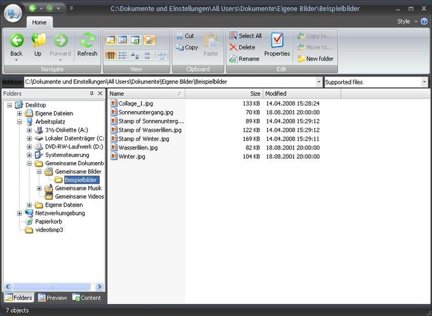
Task: Close the Folders pane with its X
Action: tap(100, 93)
